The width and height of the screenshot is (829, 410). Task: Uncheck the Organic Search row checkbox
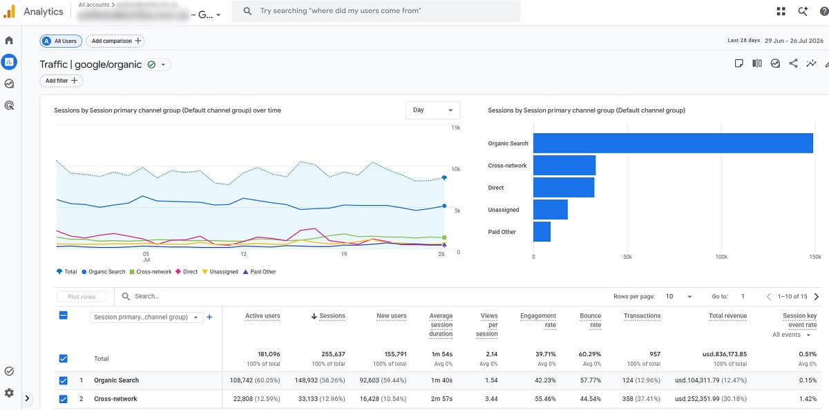click(63, 380)
